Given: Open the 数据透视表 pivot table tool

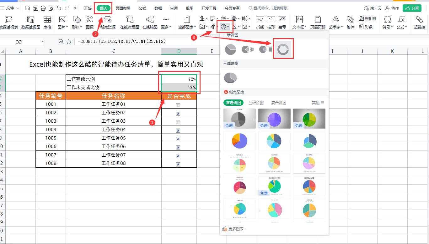Looking at the screenshot, I should (8, 22).
